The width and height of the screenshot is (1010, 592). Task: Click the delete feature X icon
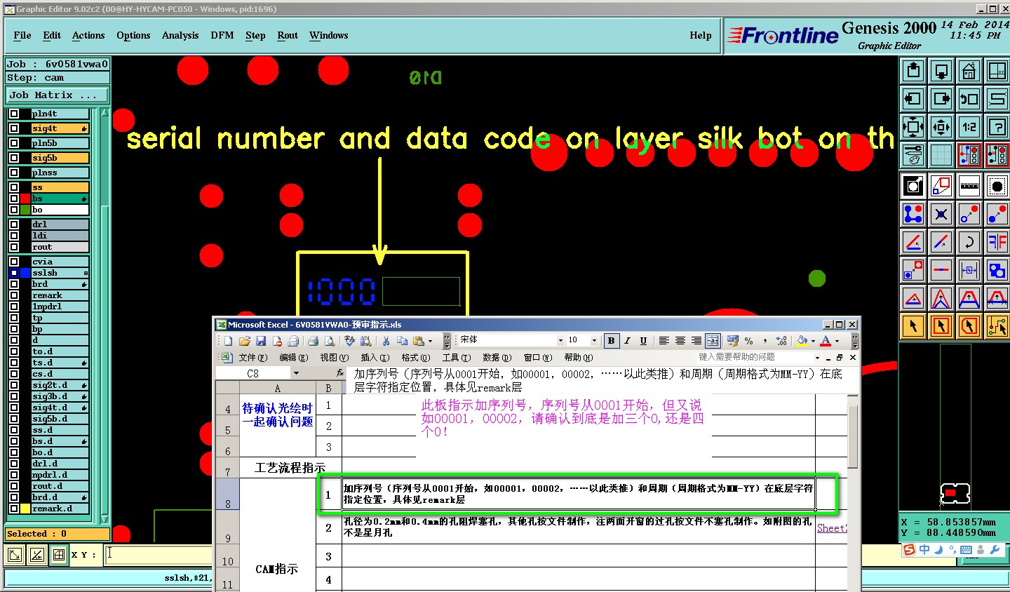[941, 214]
